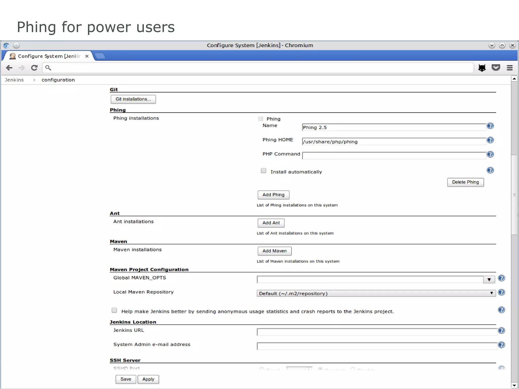Go back with the browser back arrow
519x389 pixels.
tap(9, 68)
